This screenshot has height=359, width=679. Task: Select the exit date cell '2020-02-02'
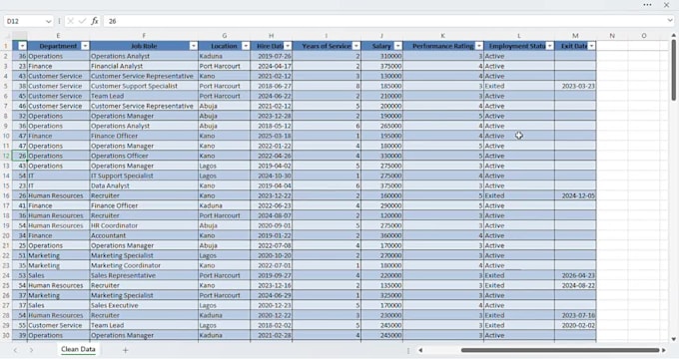coord(575,325)
